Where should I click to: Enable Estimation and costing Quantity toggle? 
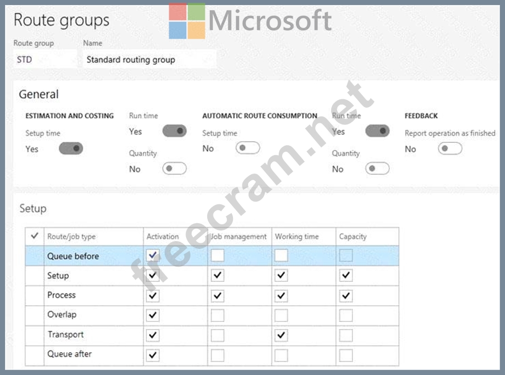click(174, 169)
